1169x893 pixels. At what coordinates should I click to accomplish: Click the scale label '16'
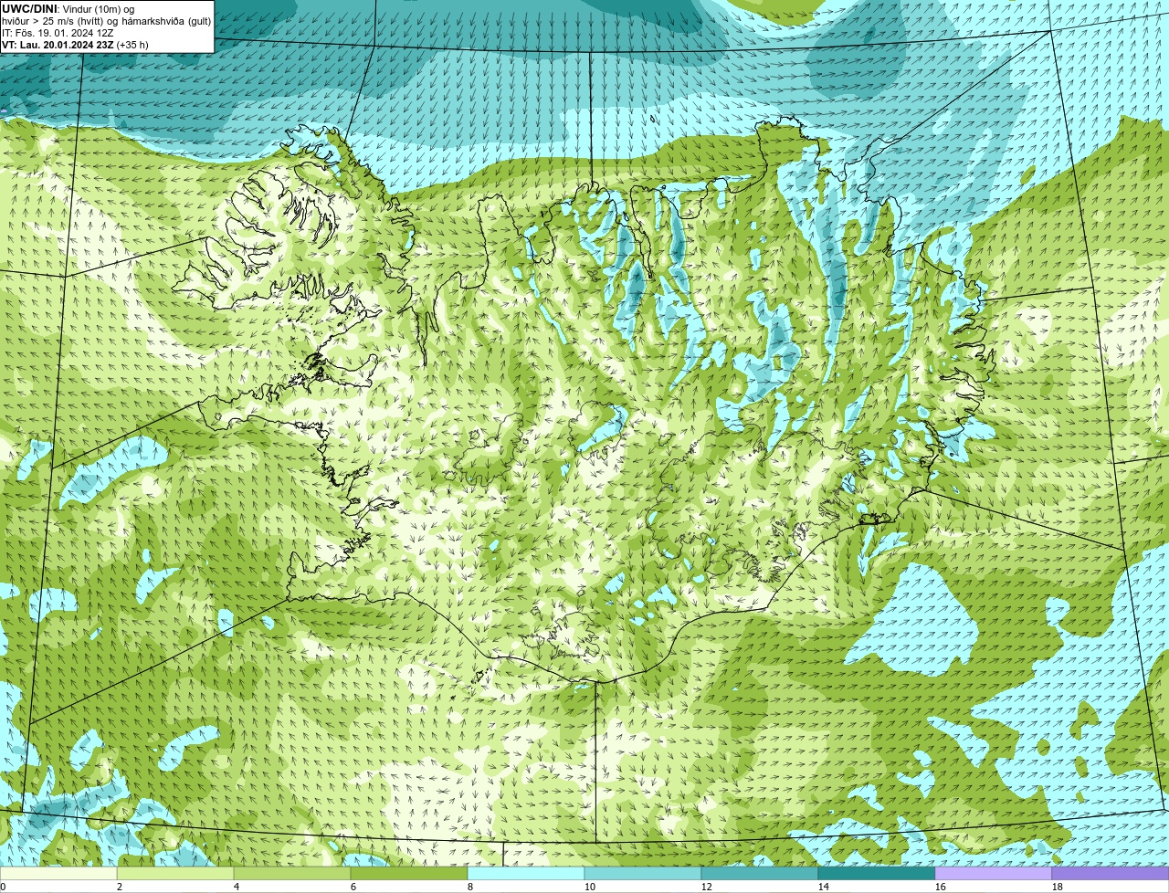coord(941,887)
